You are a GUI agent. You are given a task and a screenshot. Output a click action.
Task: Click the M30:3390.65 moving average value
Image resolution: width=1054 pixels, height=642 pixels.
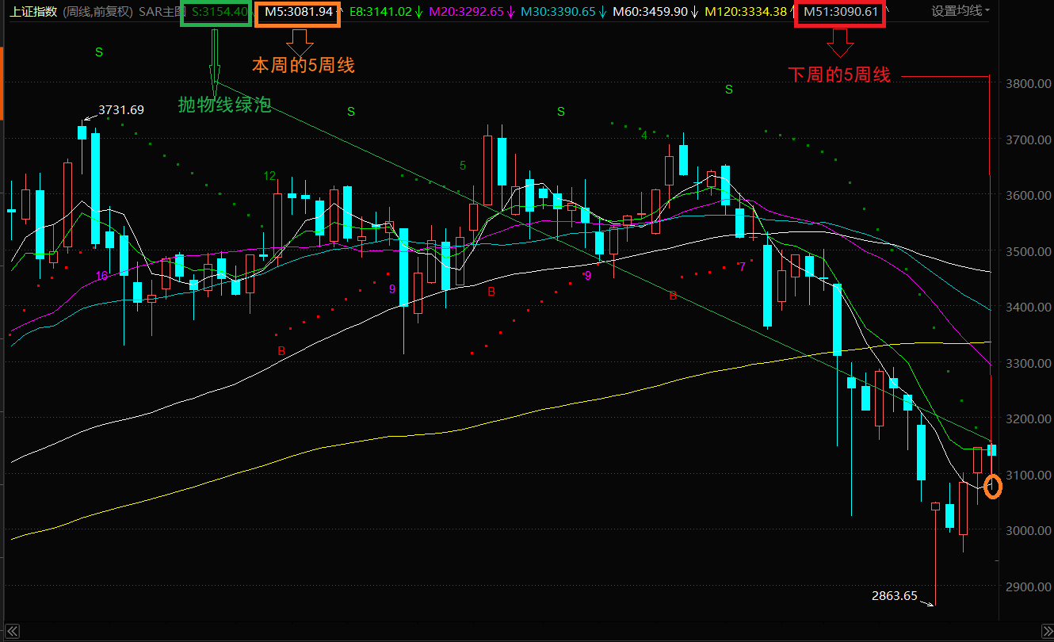[558, 12]
